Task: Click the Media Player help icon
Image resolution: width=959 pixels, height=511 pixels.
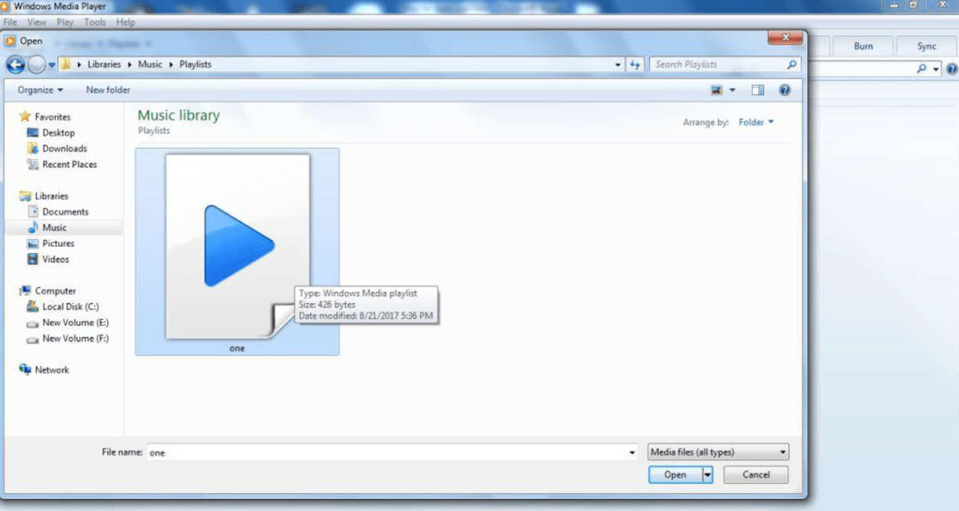Action: pos(951,69)
